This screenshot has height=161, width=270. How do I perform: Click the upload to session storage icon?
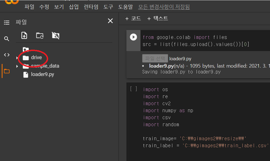[24, 36]
